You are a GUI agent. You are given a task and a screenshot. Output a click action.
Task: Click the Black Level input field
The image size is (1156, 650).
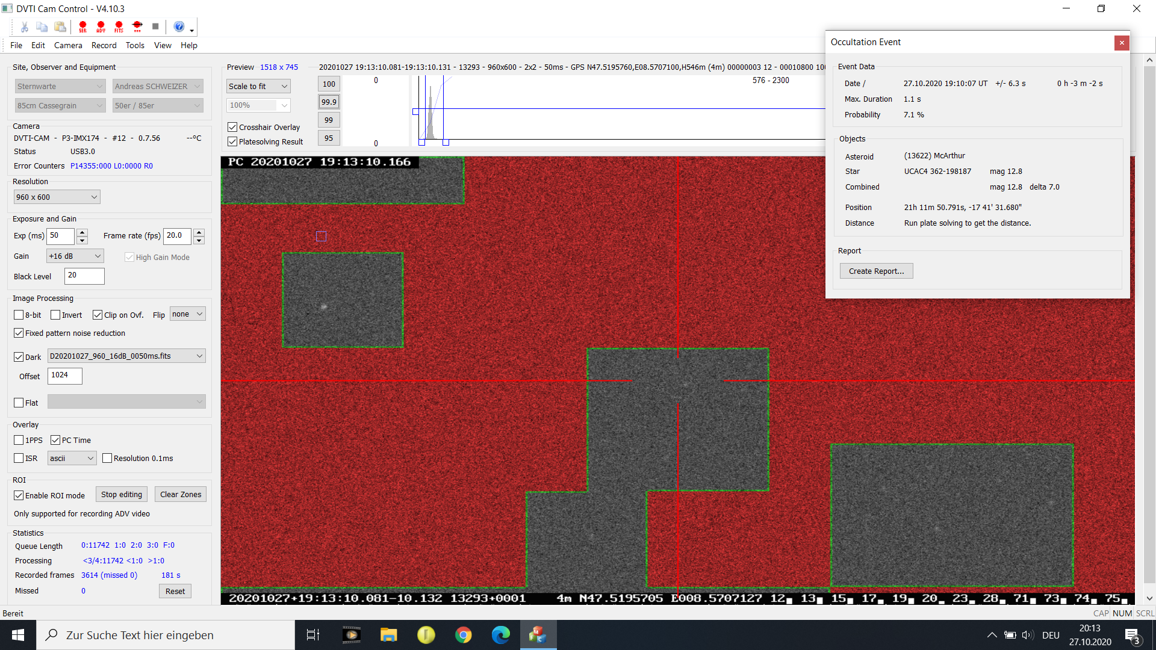pyautogui.click(x=84, y=276)
